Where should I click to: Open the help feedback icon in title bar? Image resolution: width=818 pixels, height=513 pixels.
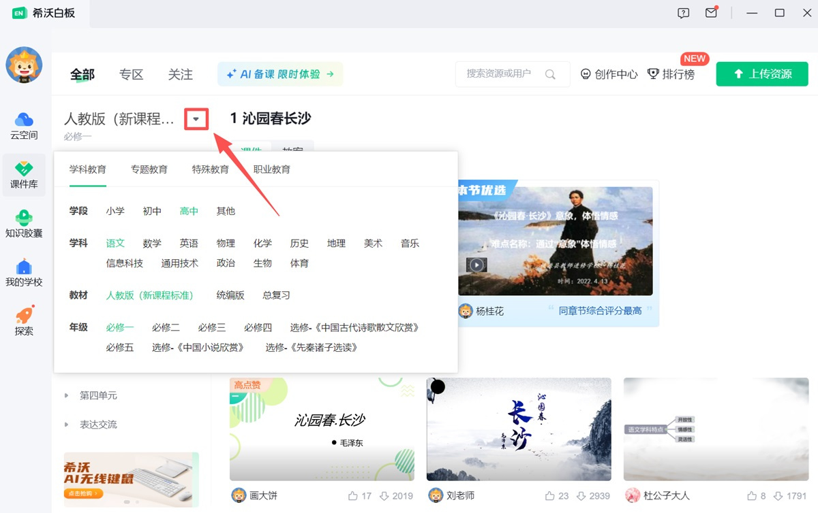click(x=683, y=13)
